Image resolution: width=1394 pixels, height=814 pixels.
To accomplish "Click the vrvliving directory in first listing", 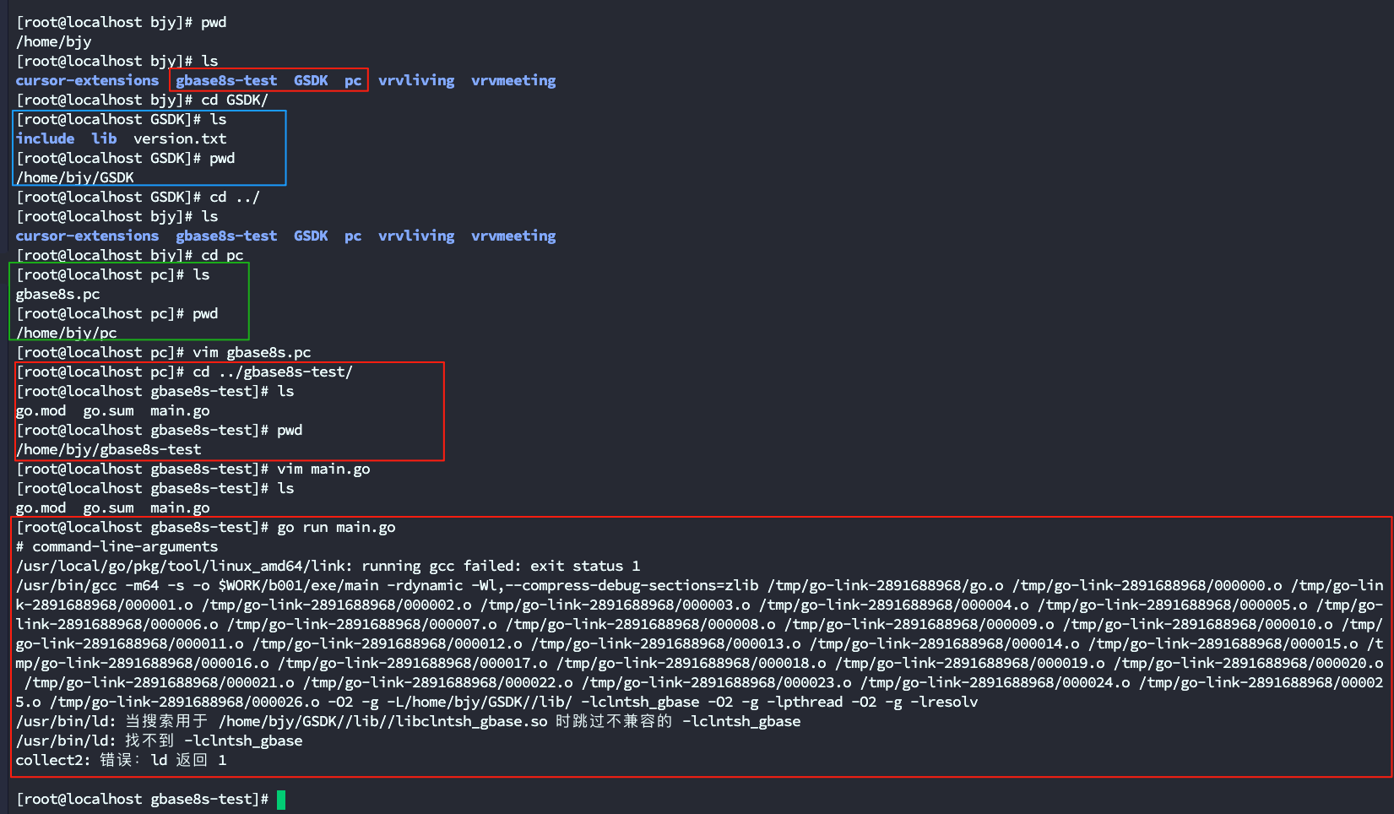I will click(416, 80).
